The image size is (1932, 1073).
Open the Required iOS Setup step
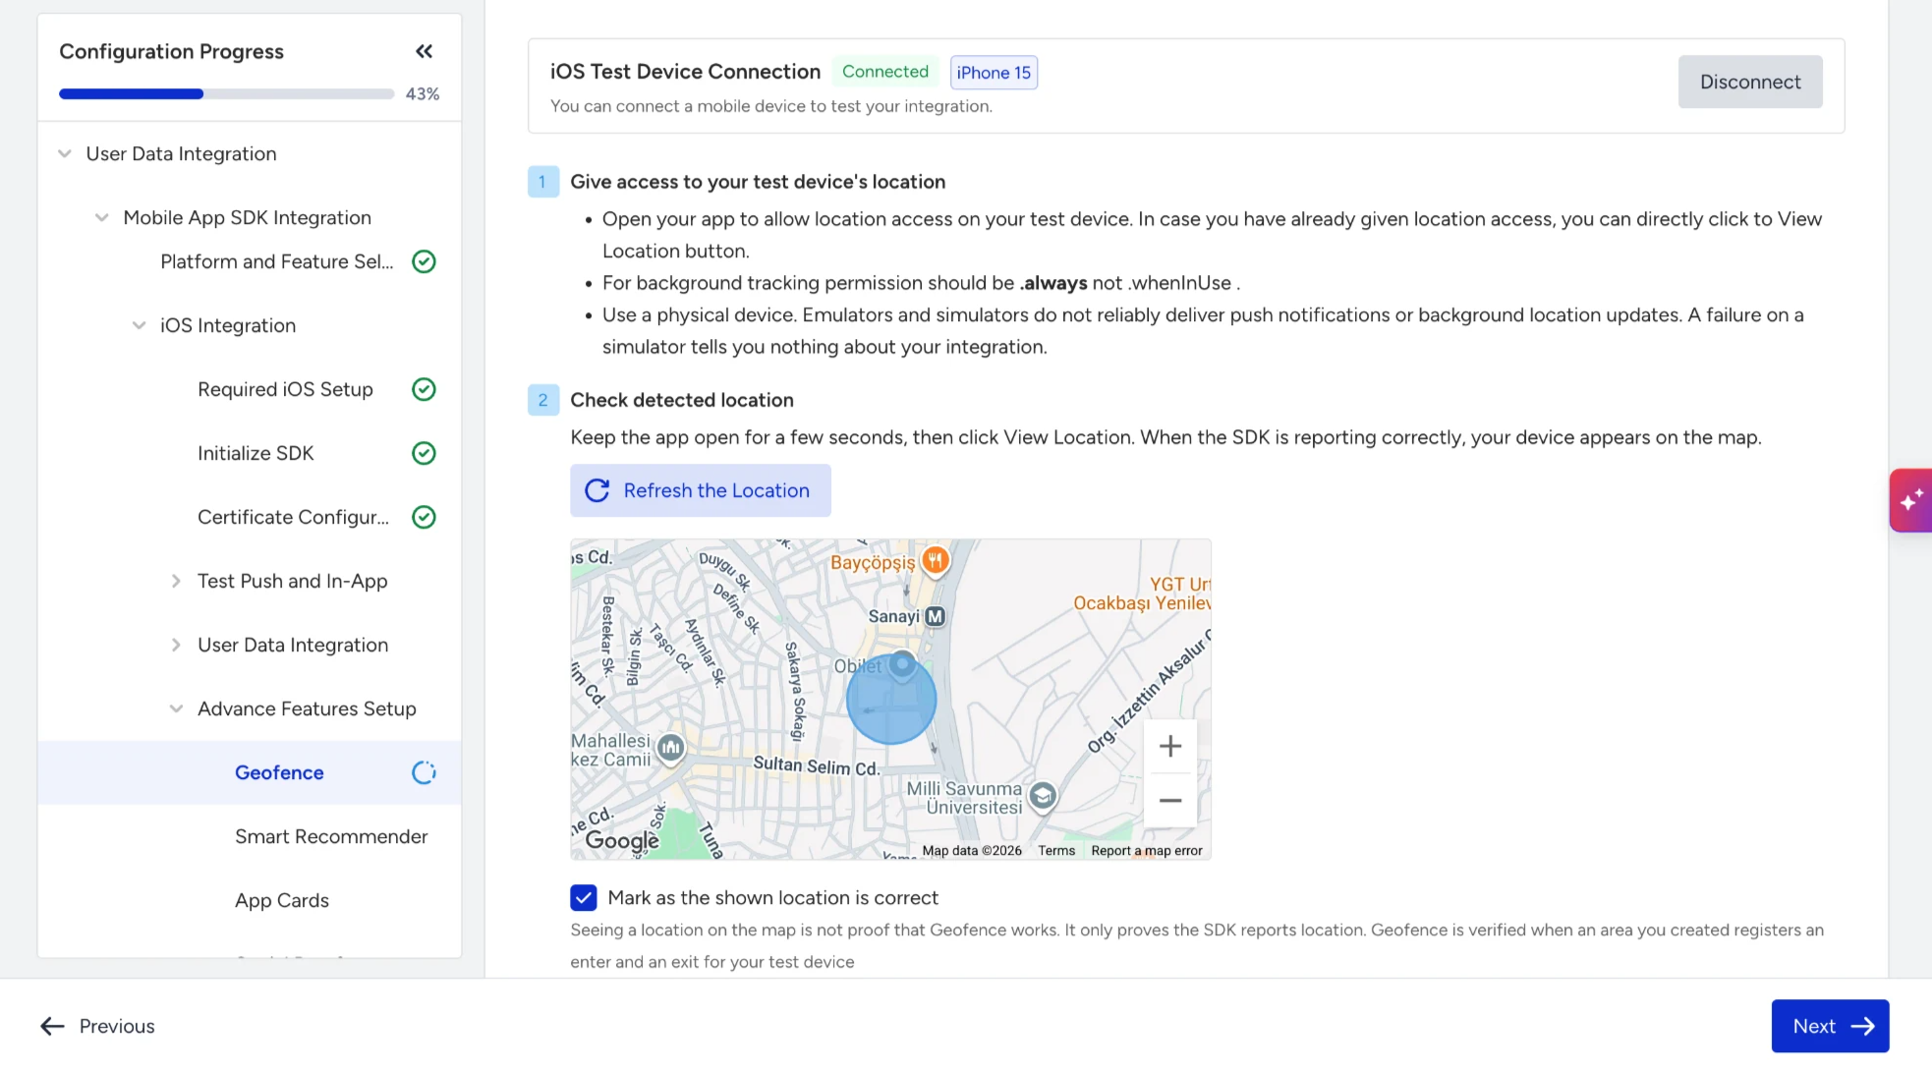[285, 389]
